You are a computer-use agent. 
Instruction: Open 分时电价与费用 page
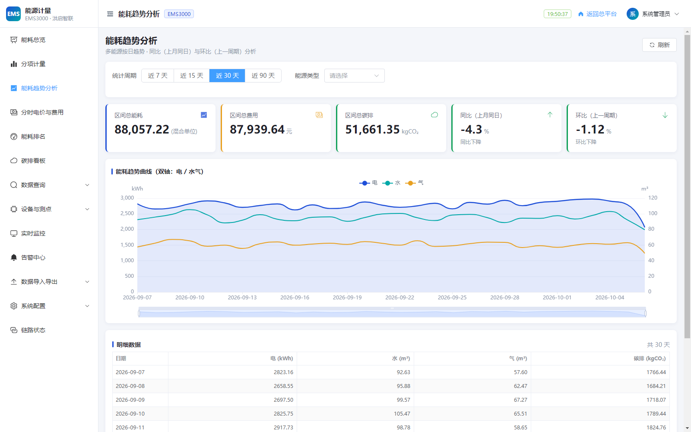(x=49, y=112)
